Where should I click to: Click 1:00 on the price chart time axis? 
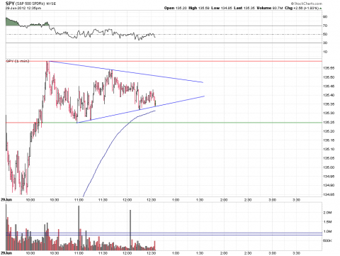176,200
